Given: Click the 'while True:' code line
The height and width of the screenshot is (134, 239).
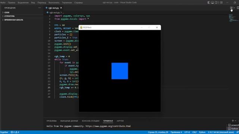Looking at the screenshot, I should point(61,60).
